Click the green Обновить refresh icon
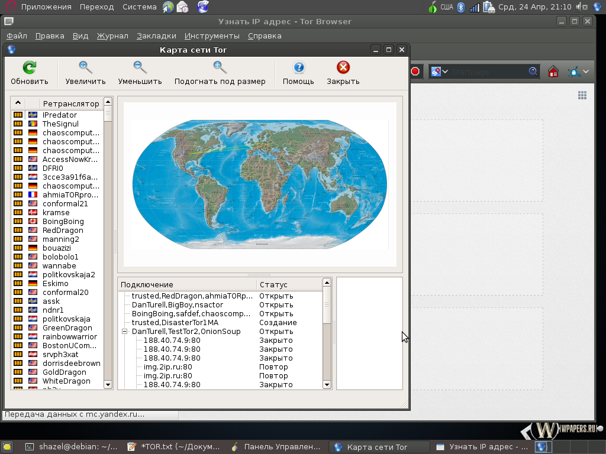 tap(29, 67)
